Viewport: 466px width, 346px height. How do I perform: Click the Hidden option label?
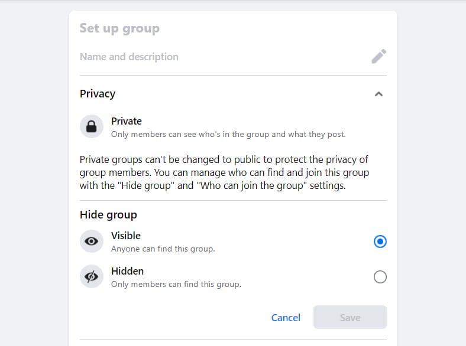tap(128, 271)
